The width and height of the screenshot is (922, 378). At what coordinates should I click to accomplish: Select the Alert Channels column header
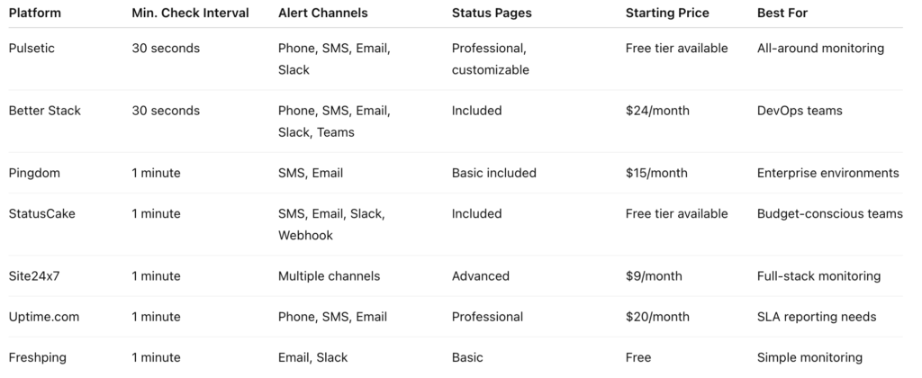[x=322, y=13]
